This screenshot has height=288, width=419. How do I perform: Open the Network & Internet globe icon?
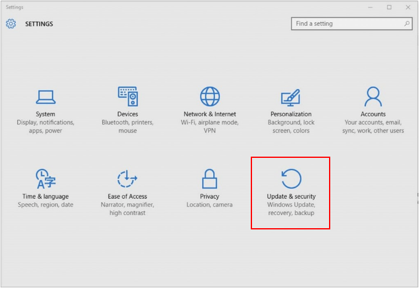click(209, 96)
